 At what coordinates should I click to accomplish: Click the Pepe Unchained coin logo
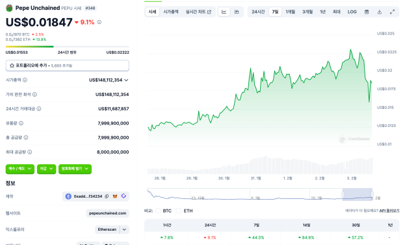point(9,8)
